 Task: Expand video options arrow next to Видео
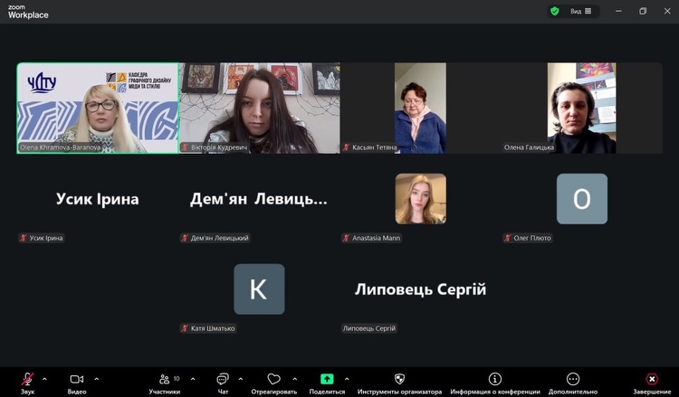pyautogui.click(x=97, y=379)
